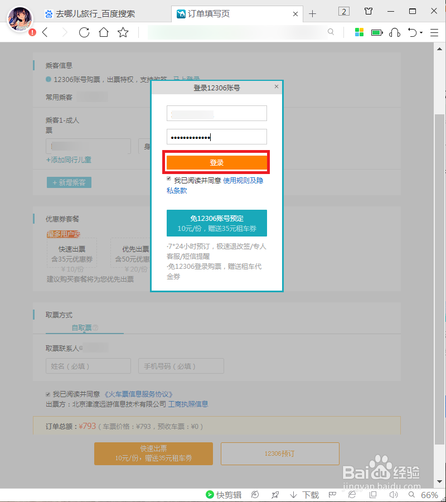Viewport: 446px width, 502px height.
Task: Select the 优先出票 coupon package
Action: (130, 254)
